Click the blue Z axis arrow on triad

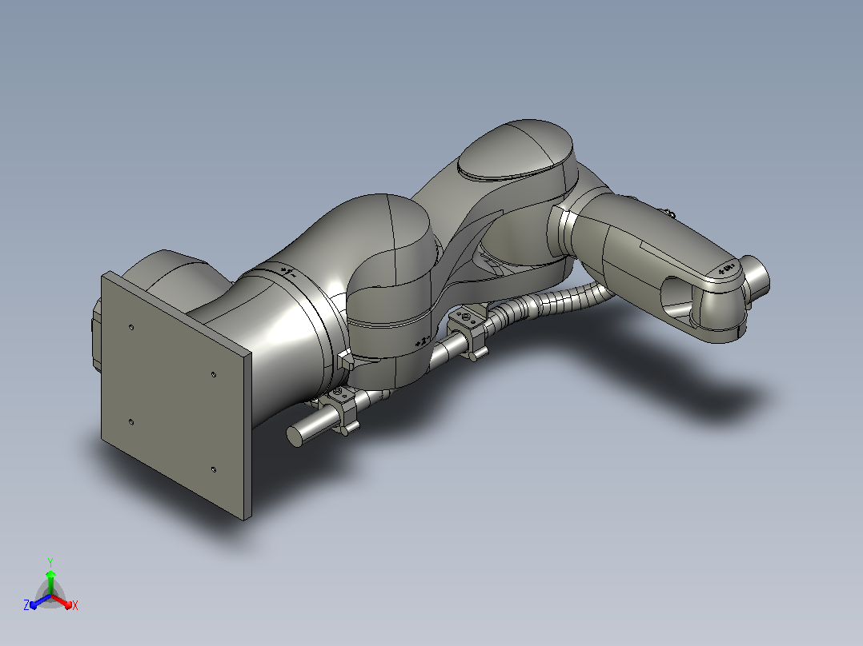coord(40,601)
